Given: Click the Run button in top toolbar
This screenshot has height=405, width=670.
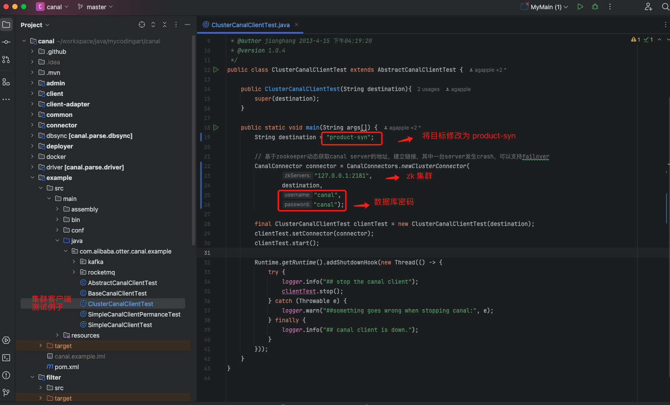Looking at the screenshot, I should pyautogui.click(x=580, y=7).
